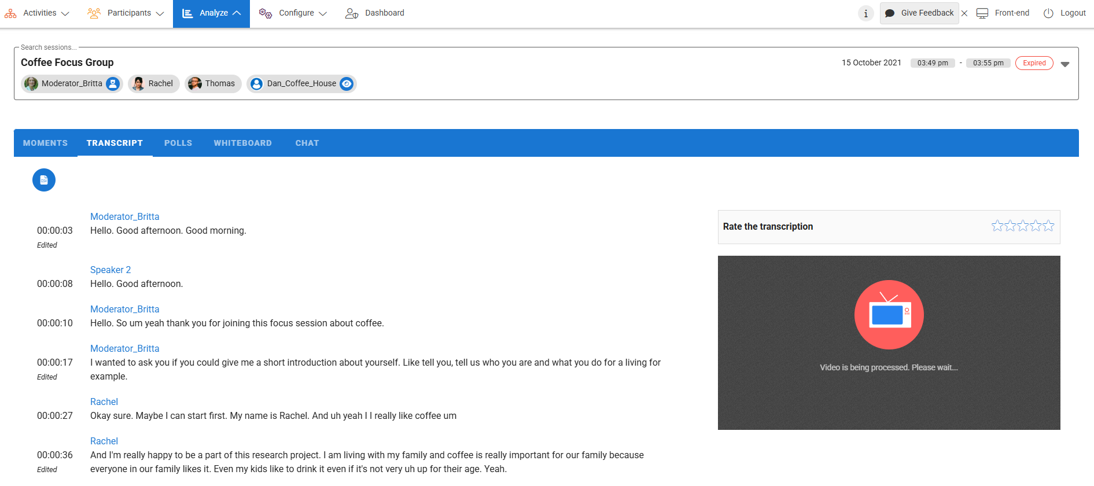Expand the Configure menu
Screen dimensions: 1094x486
tap(293, 13)
